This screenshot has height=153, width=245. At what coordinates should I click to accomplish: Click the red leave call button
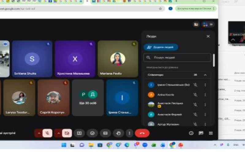(142, 133)
